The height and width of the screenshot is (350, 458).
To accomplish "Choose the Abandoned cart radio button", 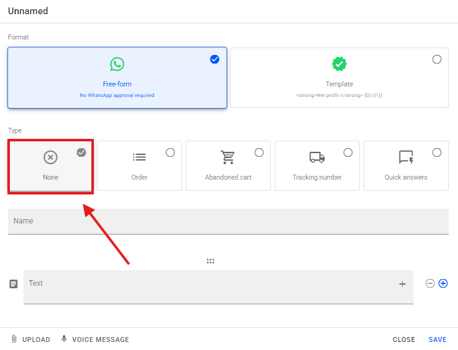I will 259,152.
